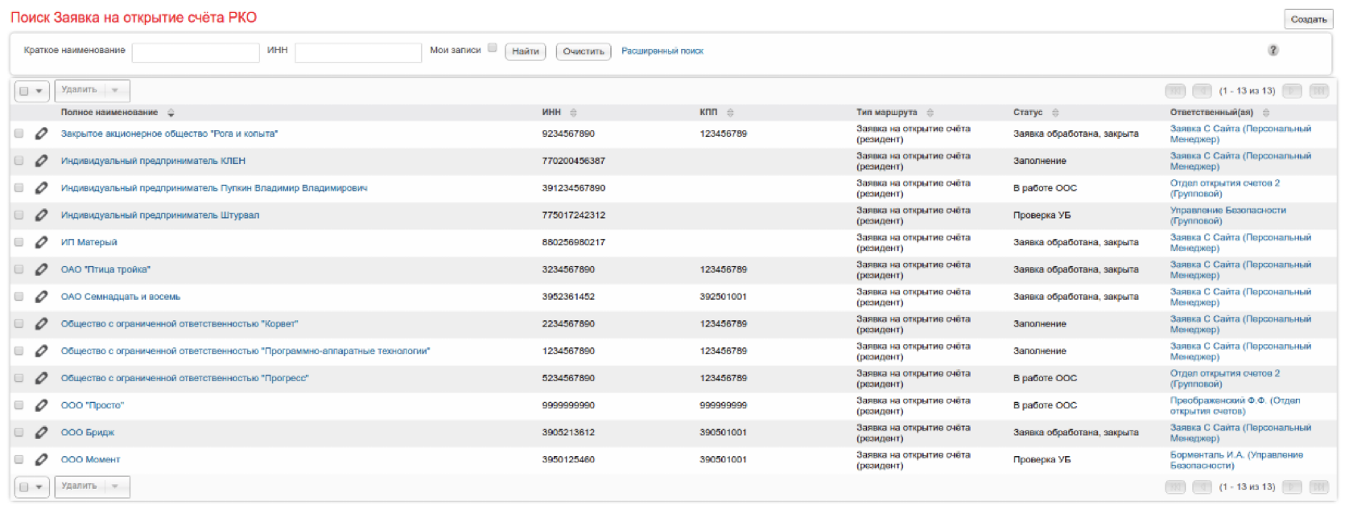Screen dimensions: 1349x505
Task: Sort by ИНН column arrow icon
Action: click(573, 113)
